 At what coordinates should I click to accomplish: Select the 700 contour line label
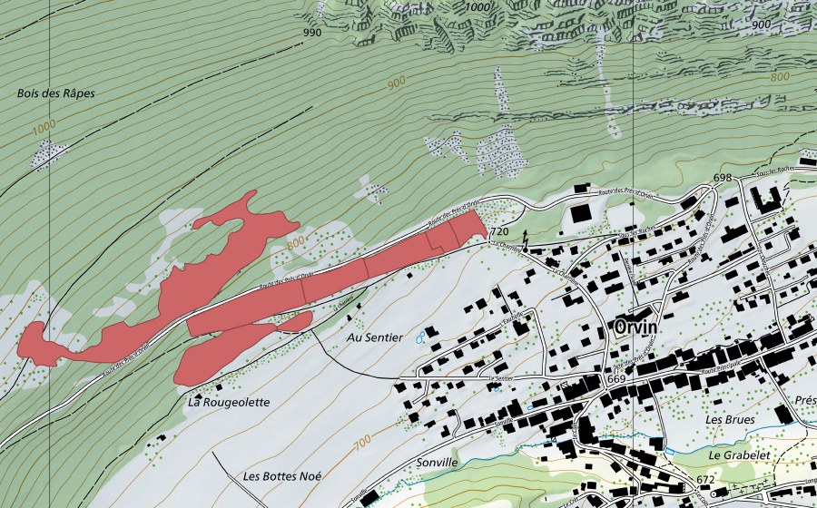pos(362,443)
